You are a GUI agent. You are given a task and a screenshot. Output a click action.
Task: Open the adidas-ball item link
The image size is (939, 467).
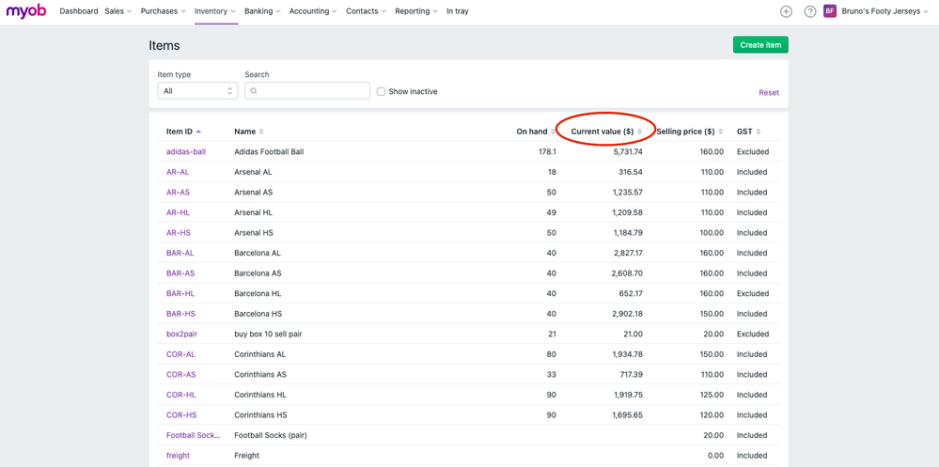[186, 151]
